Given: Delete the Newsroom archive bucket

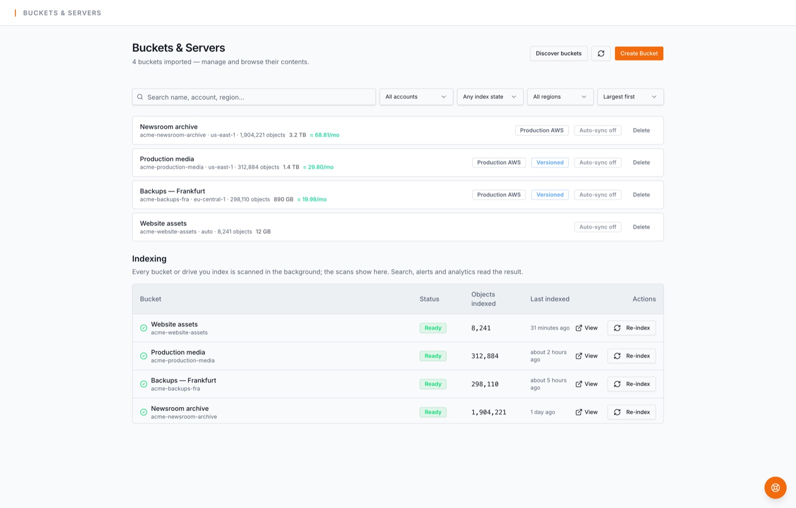Looking at the screenshot, I should tap(641, 131).
